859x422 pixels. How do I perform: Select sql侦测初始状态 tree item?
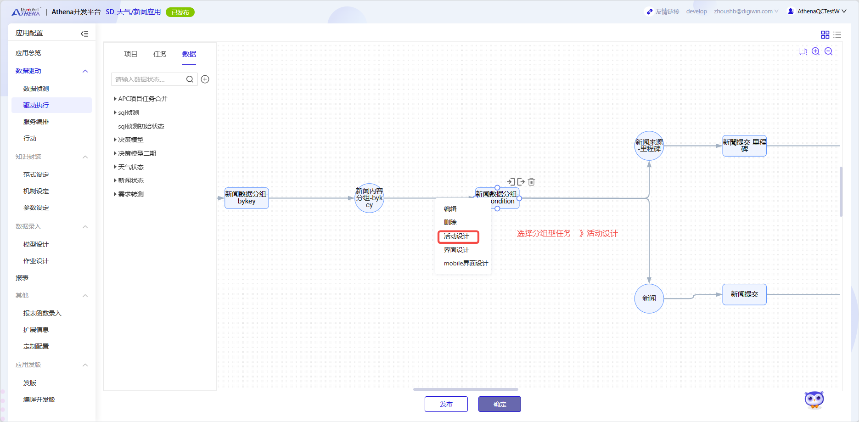(141, 126)
